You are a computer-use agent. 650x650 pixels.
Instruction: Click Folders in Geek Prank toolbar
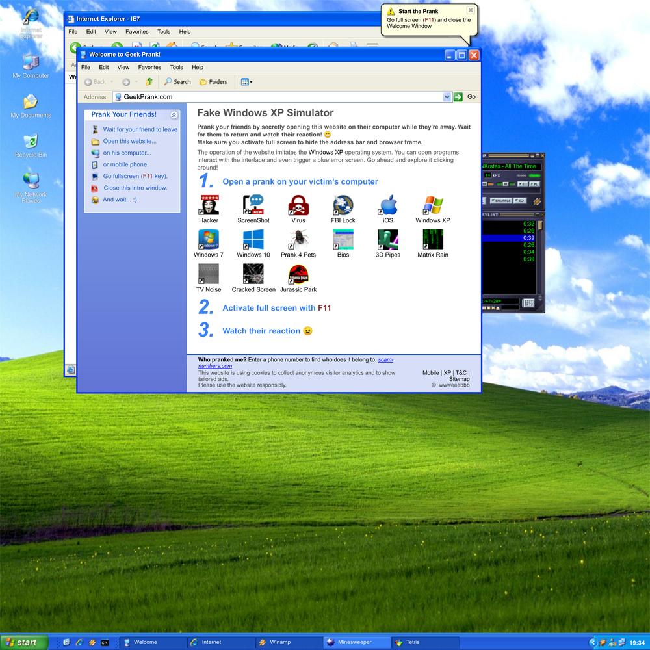(x=213, y=82)
